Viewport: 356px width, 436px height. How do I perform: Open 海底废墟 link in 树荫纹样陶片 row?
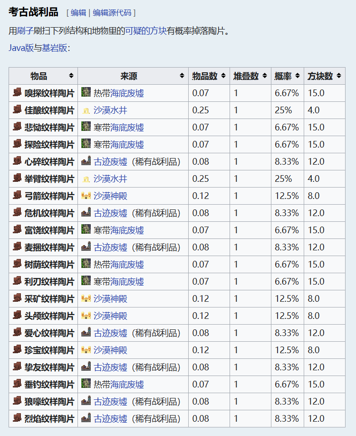tap(127, 264)
